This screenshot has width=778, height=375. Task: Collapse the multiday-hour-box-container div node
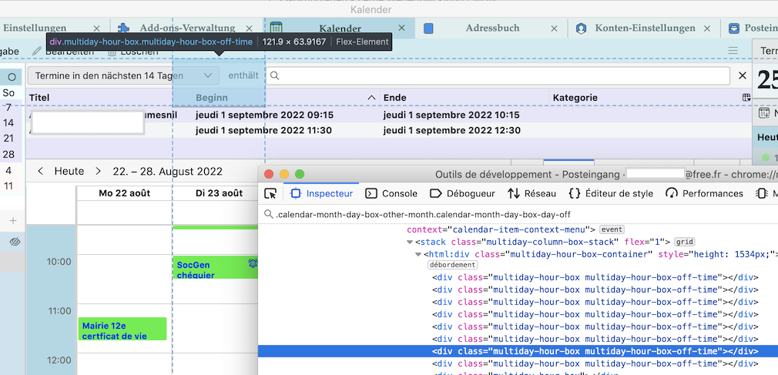coord(418,254)
